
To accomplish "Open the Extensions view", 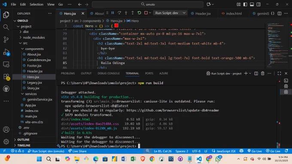I will (6, 76).
